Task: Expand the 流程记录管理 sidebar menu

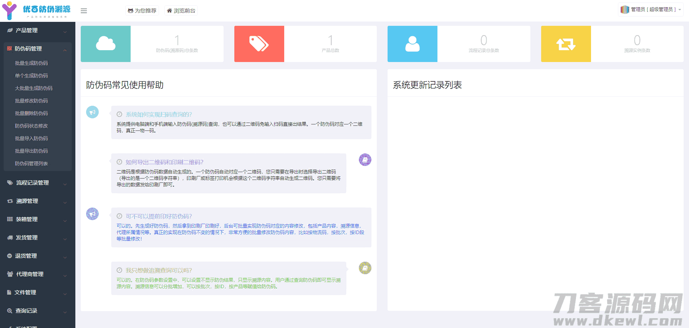Action: [x=37, y=183]
